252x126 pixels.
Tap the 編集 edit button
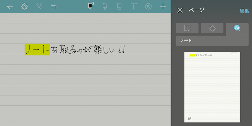pos(244,11)
